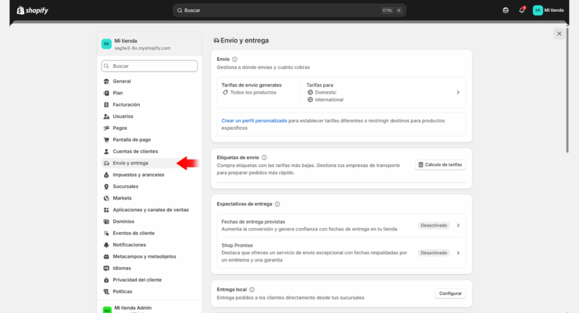This screenshot has height=313, width=579.
Task: Close the settings panel with the X
Action: coord(559,33)
